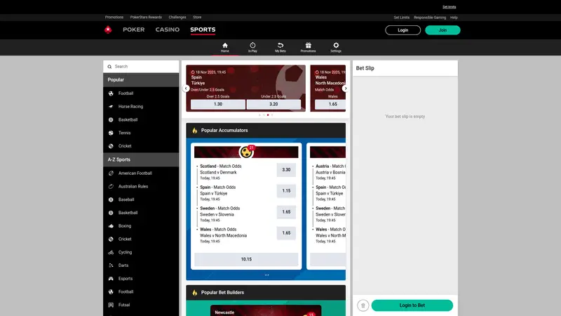Click the Popular Accumulators flame icon
This screenshot has width=561, height=316.
click(x=195, y=131)
